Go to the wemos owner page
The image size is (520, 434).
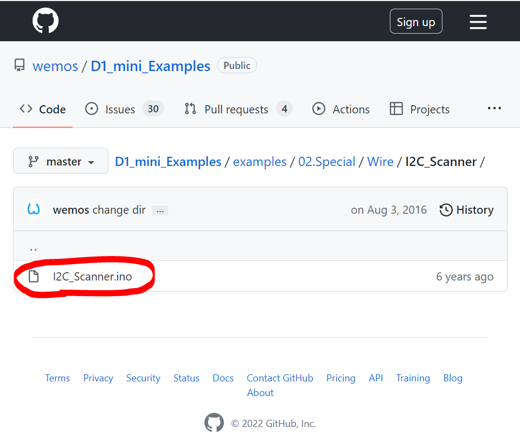click(55, 66)
